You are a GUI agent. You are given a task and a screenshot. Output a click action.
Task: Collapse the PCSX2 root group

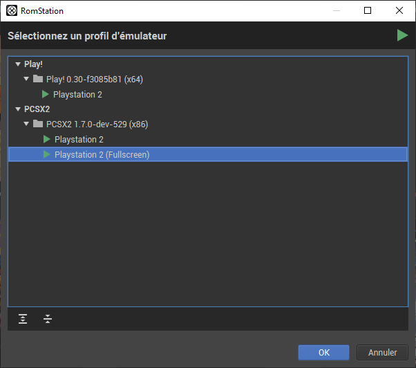[x=18, y=109]
